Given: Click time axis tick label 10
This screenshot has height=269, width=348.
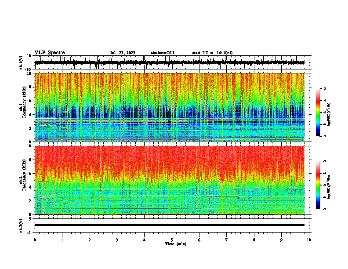Looking at the screenshot, I should (309, 240).
